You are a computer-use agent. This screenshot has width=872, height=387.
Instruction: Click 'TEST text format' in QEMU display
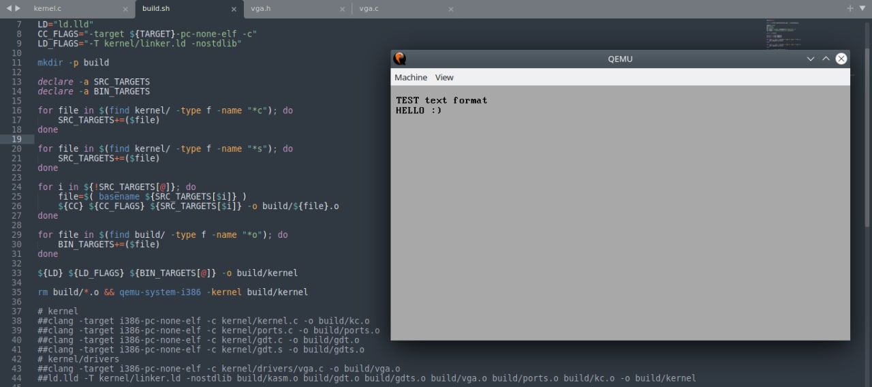click(441, 100)
